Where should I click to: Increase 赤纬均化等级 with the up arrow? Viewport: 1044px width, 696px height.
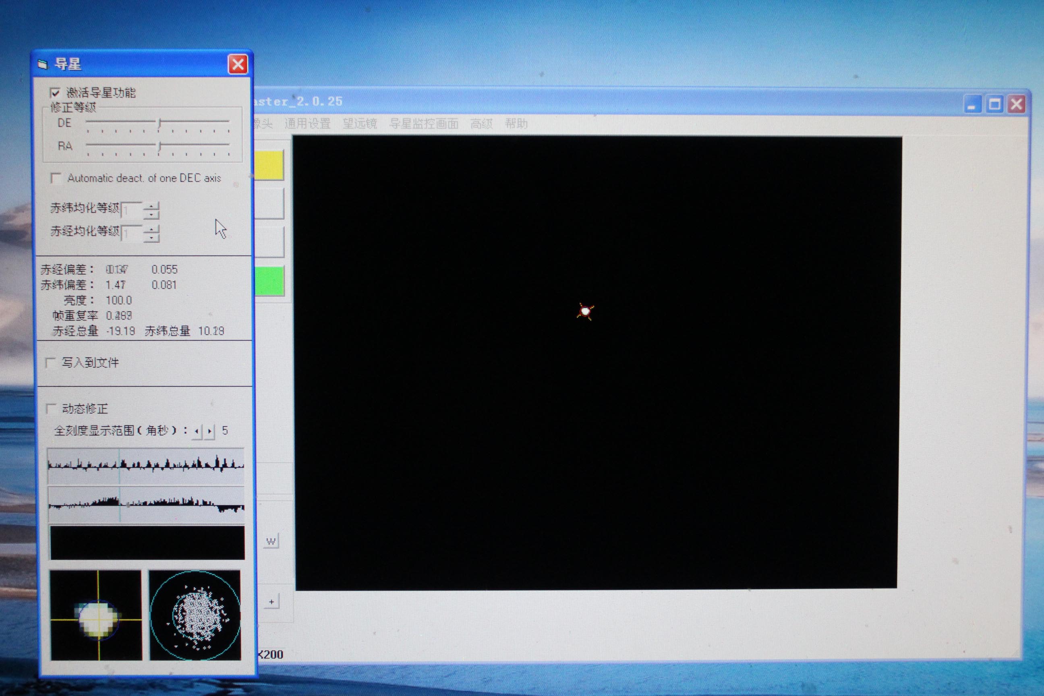151,206
